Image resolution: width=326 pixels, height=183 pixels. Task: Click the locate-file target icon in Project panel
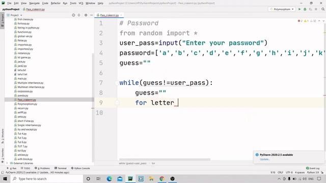tap(73, 15)
